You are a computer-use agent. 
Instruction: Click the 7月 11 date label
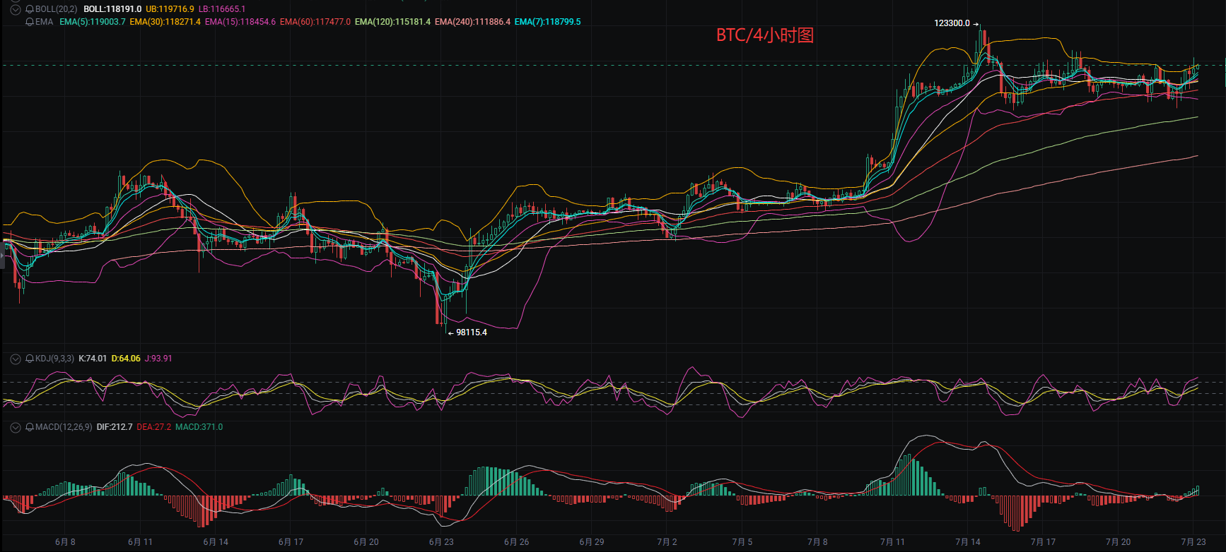[892, 542]
